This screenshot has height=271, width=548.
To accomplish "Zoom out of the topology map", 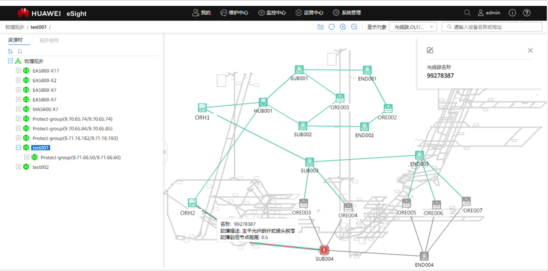I will [354, 27].
